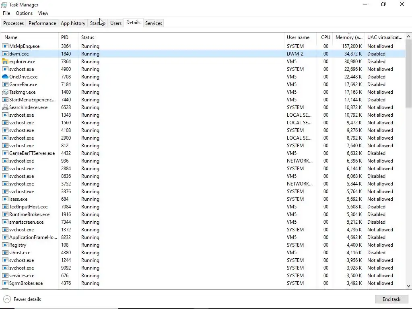412x309 pixels.
Task: Sort by the User name column header
Action: (x=300, y=37)
